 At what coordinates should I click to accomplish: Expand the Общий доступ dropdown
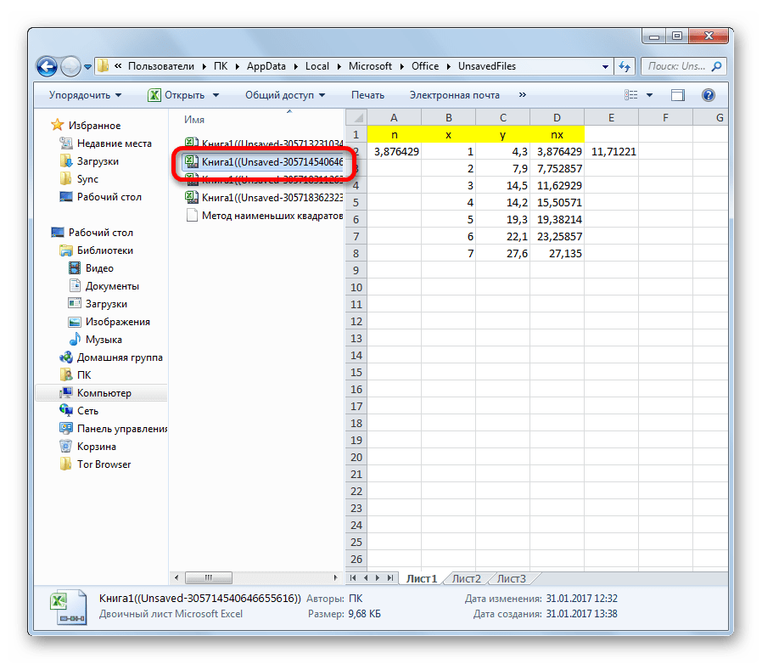click(x=286, y=95)
